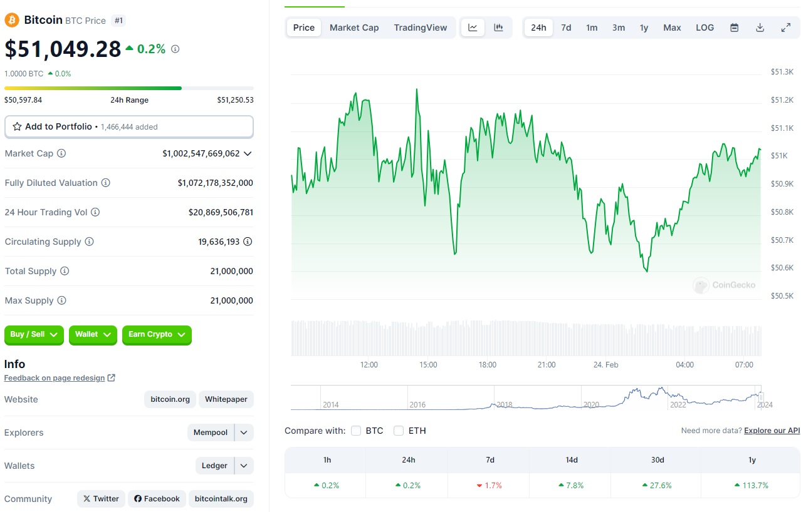Open Total Supply info icon

pos(65,271)
